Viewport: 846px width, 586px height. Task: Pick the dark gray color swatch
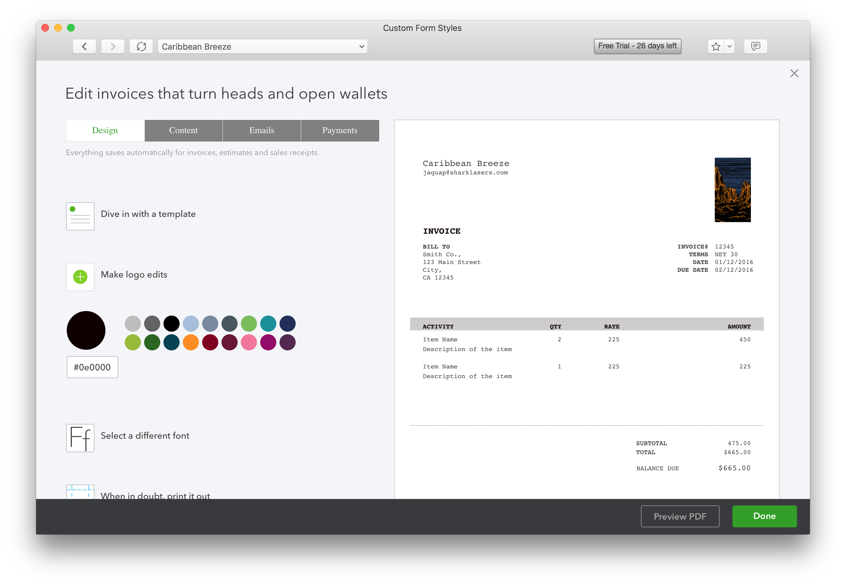pos(152,324)
